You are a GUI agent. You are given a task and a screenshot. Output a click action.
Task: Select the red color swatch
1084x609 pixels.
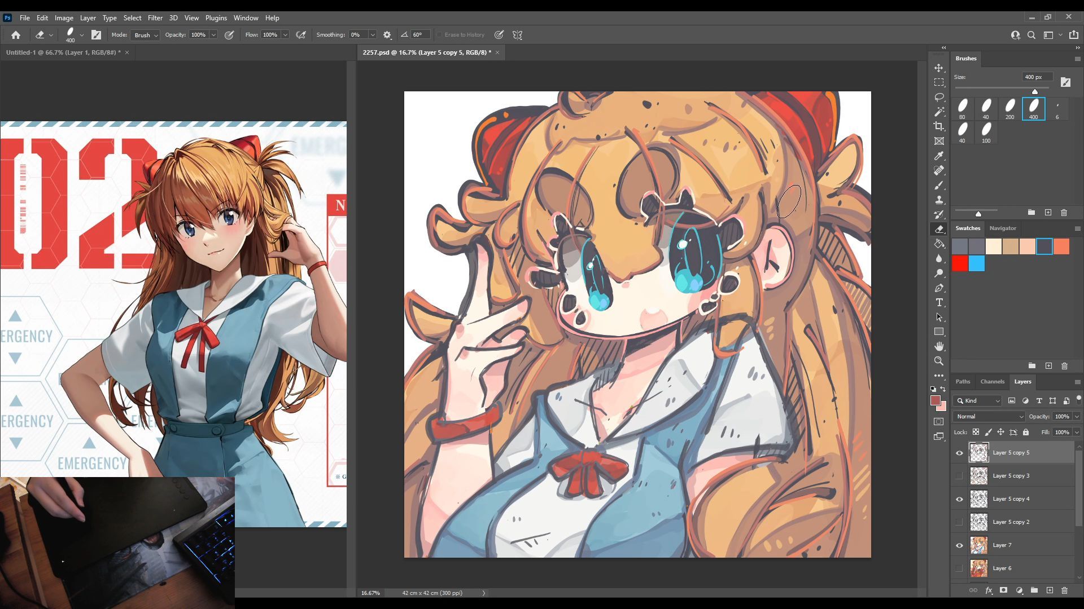[960, 263]
